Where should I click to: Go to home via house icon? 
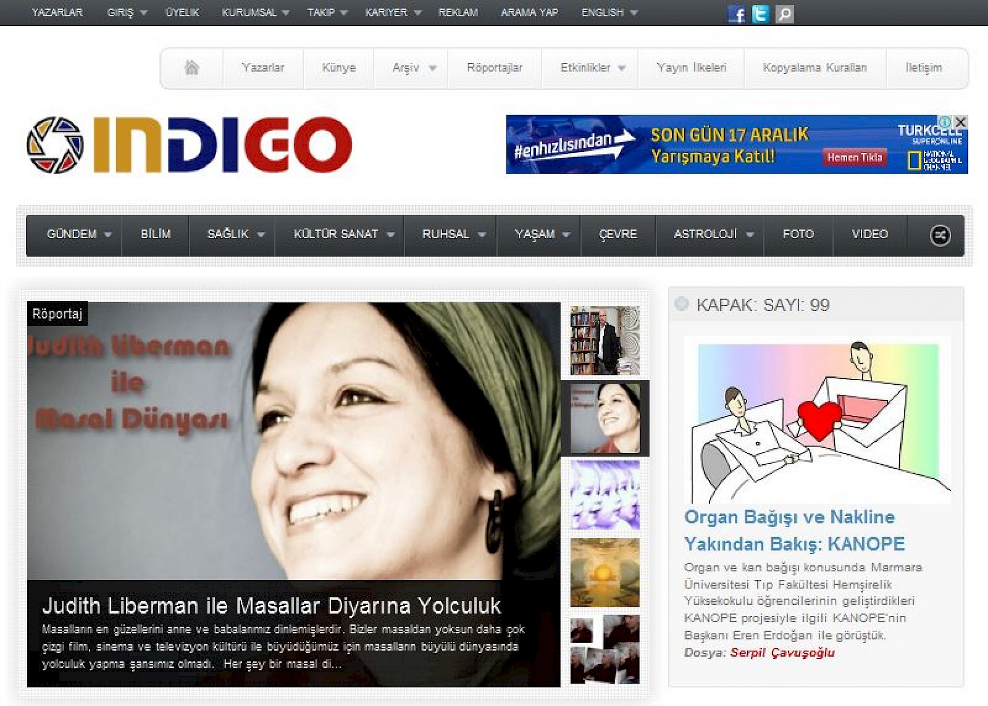pyautogui.click(x=191, y=68)
